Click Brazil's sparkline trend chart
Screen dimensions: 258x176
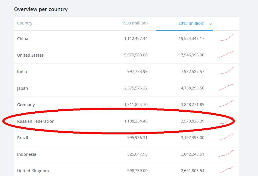pyautogui.click(x=226, y=137)
